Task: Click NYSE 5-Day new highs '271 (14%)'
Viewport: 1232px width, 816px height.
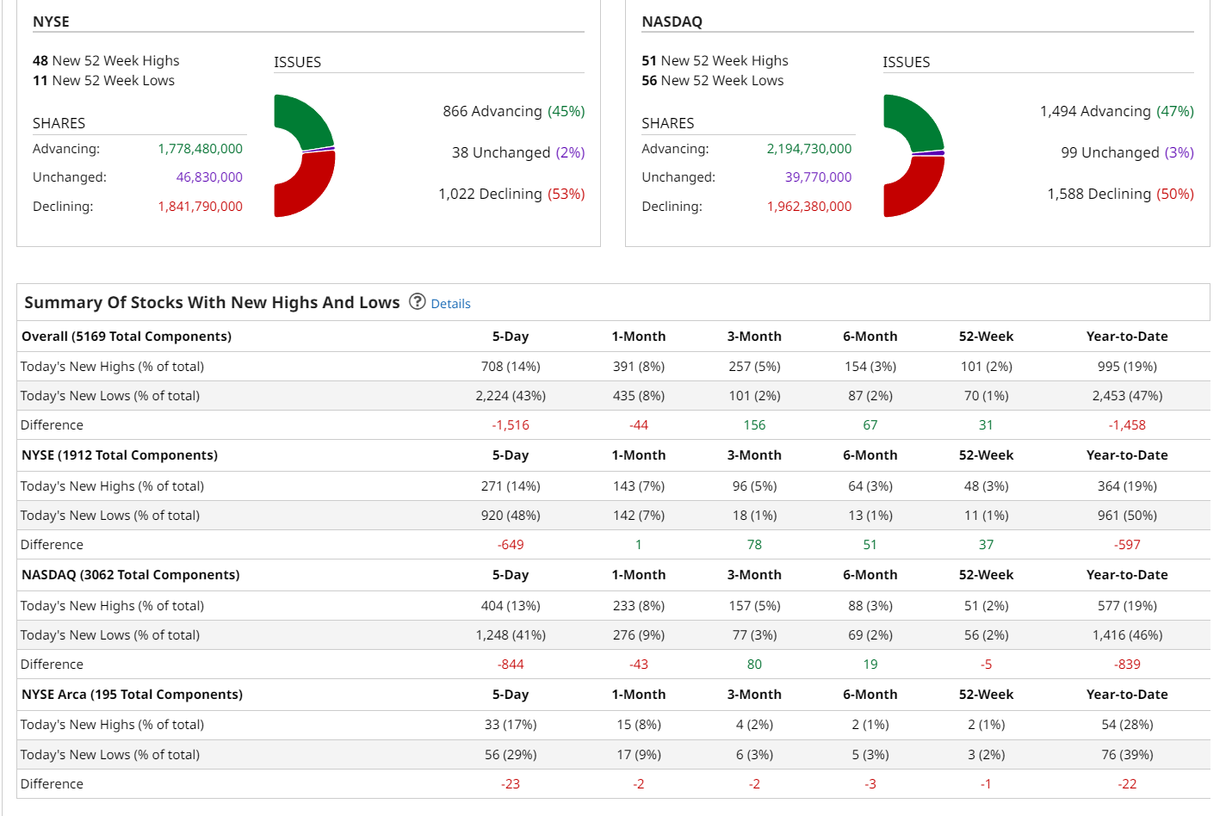Action: [x=511, y=486]
